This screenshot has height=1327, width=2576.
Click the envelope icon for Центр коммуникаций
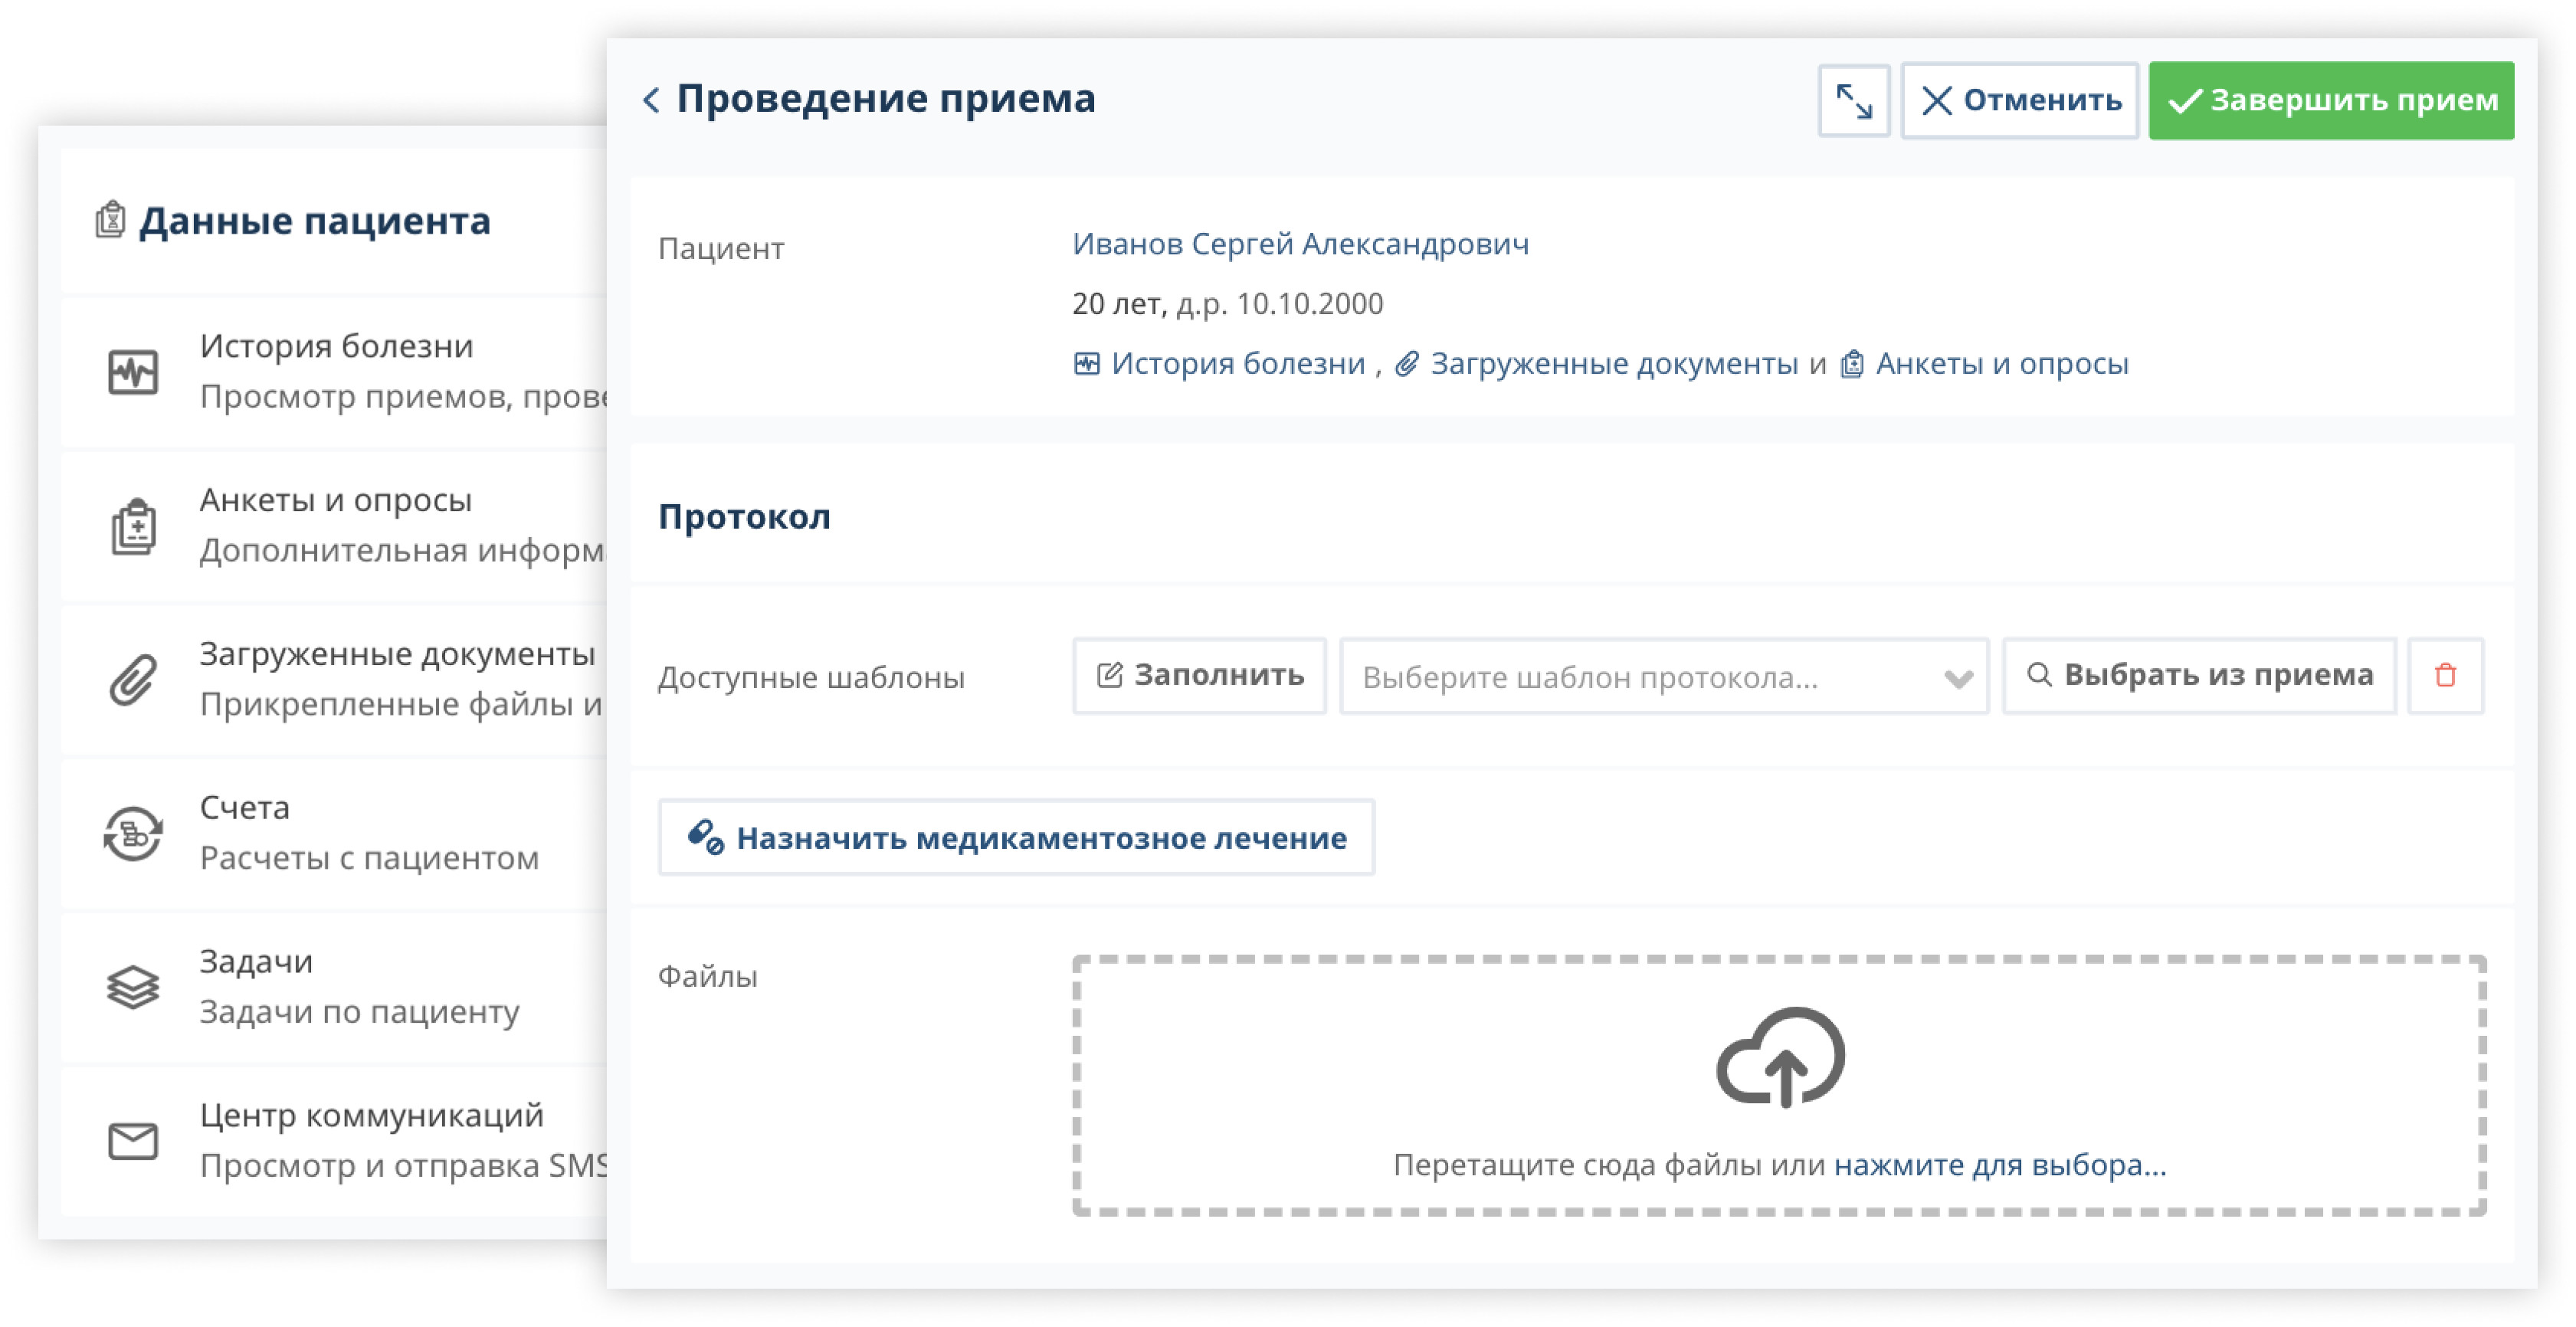pos(133,1141)
